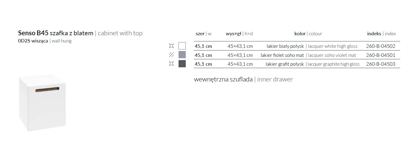Select the graphite colour swatch
The height and width of the screenshot is (153, 405).
182,64
